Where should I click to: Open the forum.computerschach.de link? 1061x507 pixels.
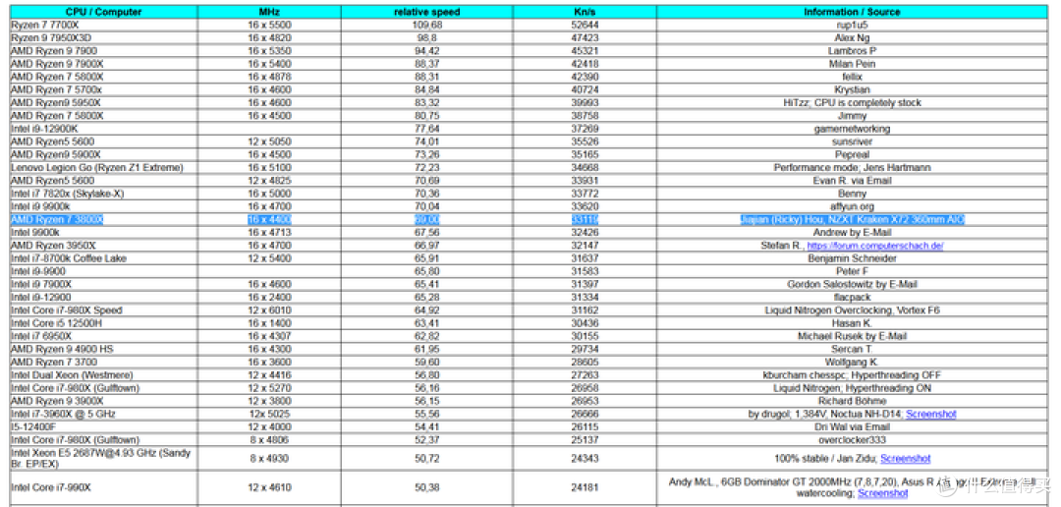875,245
